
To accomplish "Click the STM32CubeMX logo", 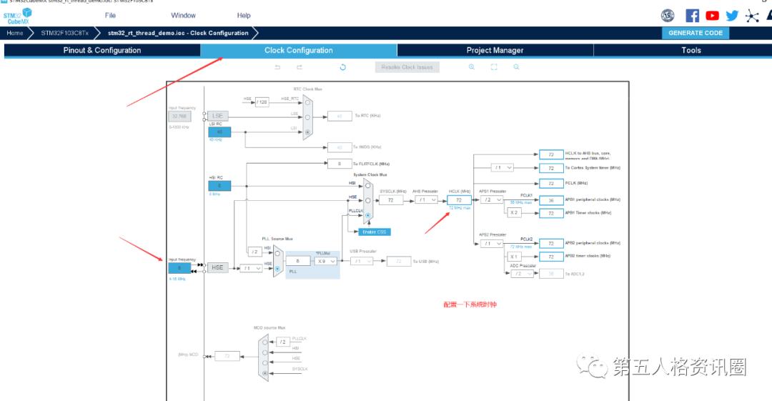I will pos(17,16).
